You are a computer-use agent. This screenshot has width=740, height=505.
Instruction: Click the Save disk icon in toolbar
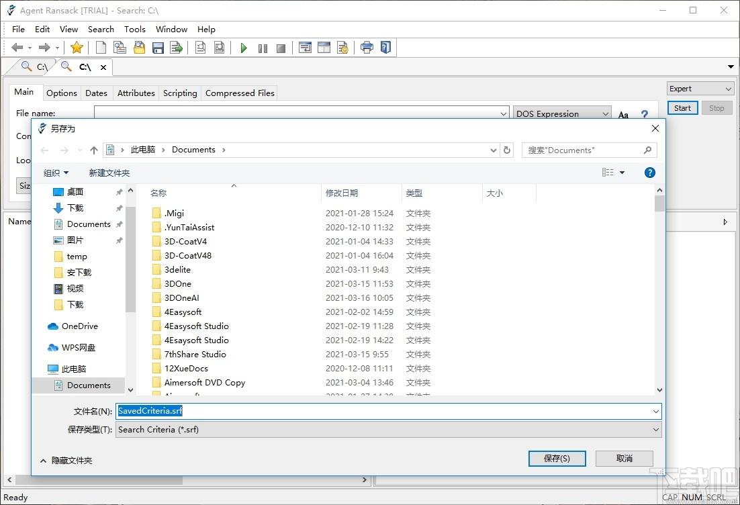pos(158,48)
